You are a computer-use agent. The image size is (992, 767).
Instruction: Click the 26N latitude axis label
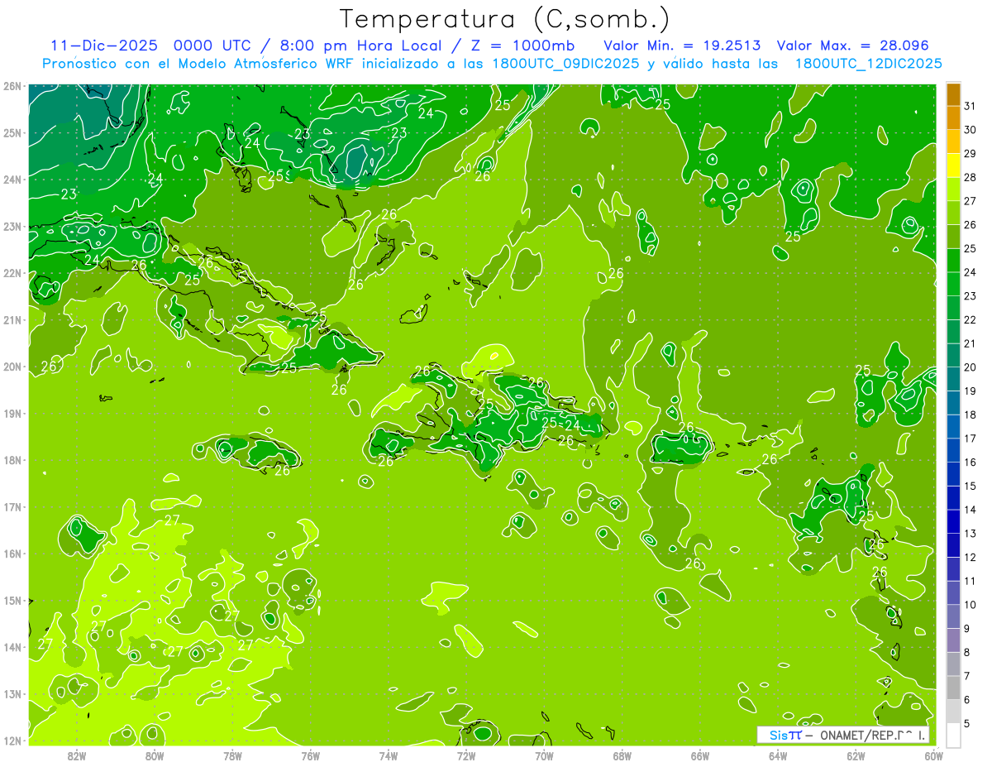12,86
